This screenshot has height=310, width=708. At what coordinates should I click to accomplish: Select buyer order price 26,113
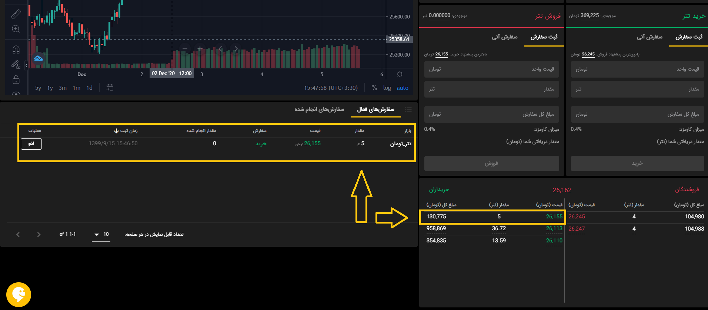tap(554, 228)
